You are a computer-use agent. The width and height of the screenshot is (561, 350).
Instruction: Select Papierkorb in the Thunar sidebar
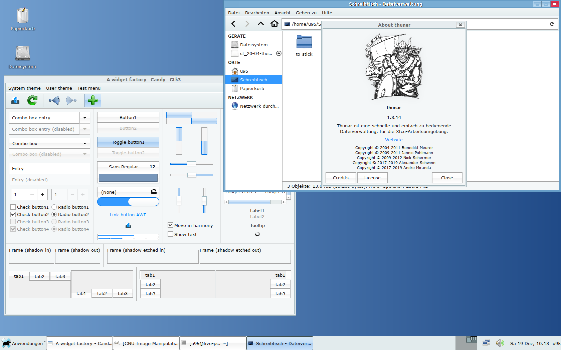(x=254, y=88)
